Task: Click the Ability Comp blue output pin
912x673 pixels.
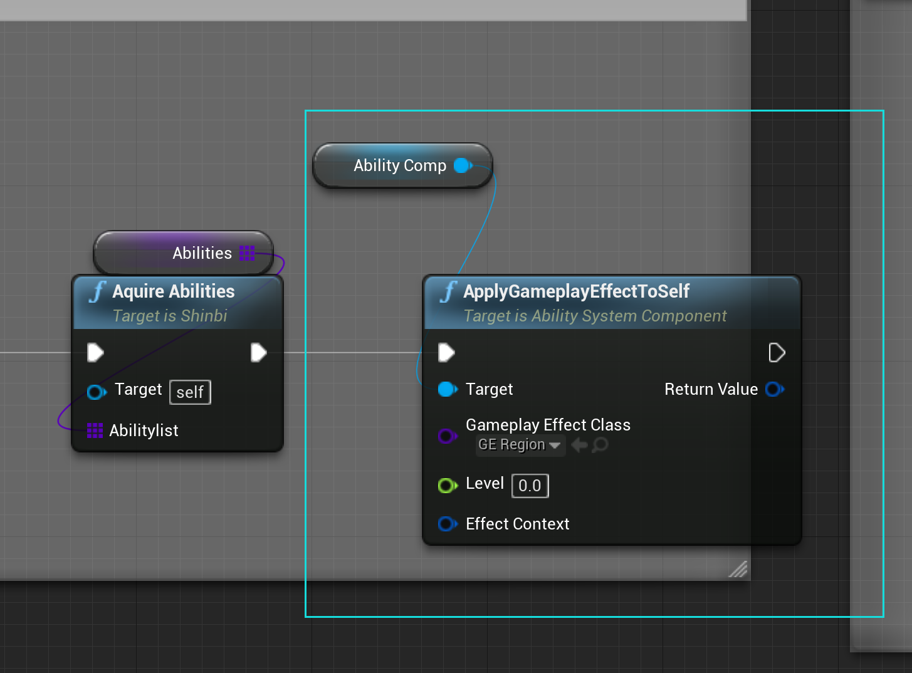Action: (x=462, y=165)
